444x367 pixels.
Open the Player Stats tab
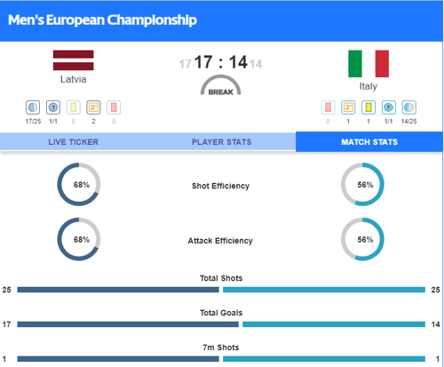(x=221, y=142)
